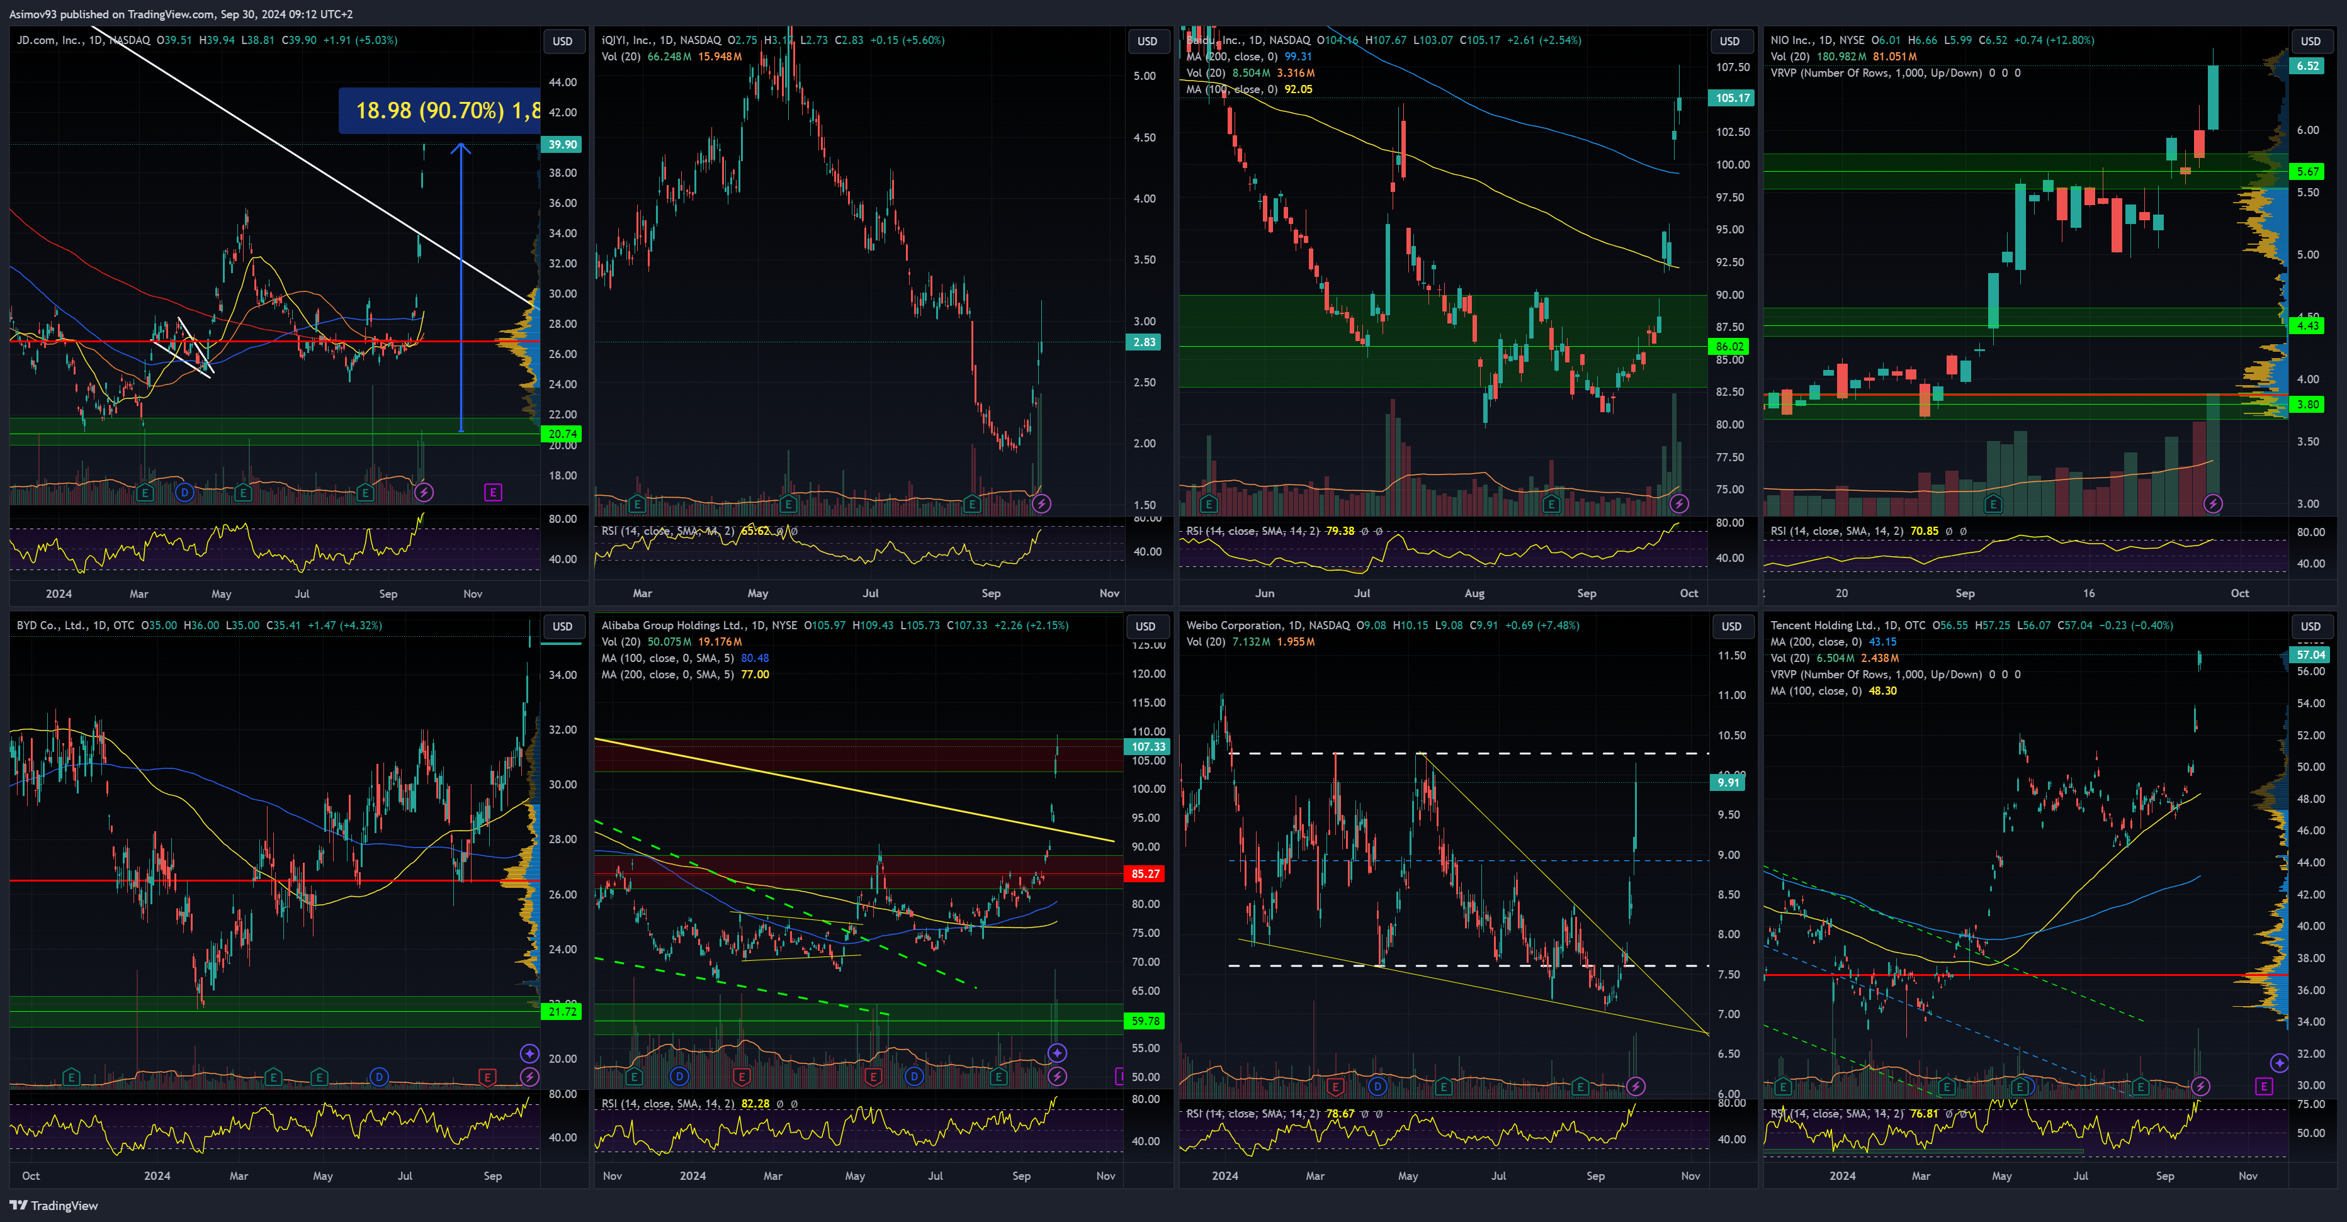
Task: Click 18.98 (90.70%) measurement label in JD.com chart
Action: pyautogui.click(x=439, y=111)
